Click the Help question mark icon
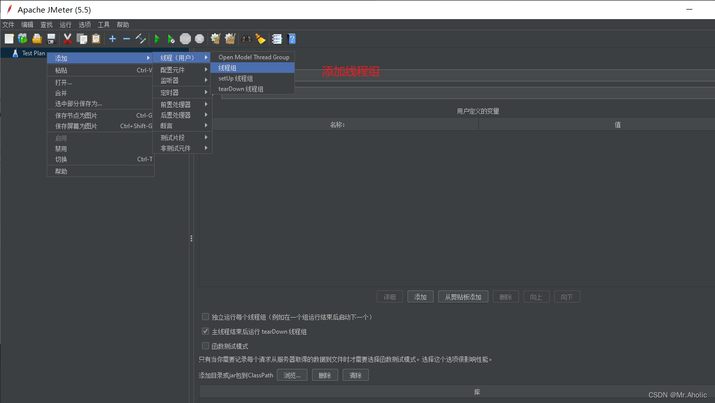 (x=291, y=39)
